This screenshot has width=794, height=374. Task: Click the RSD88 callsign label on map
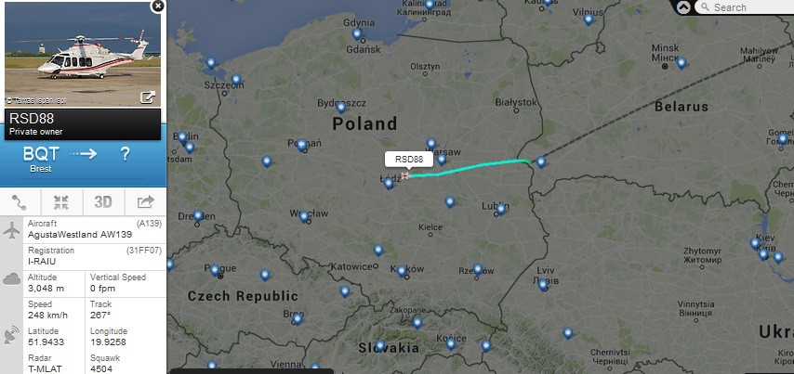coord(409,160)
